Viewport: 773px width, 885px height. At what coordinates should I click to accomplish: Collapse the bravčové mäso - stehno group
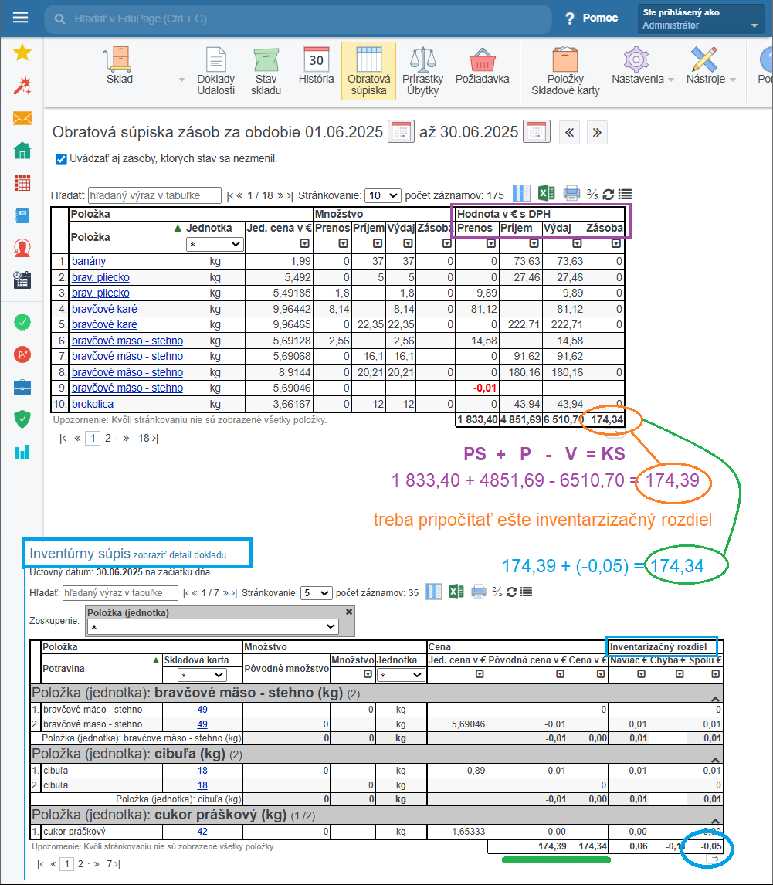coord(715,699)
